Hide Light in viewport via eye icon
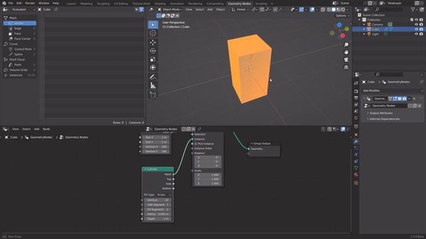426x239 pixels. 416,34
